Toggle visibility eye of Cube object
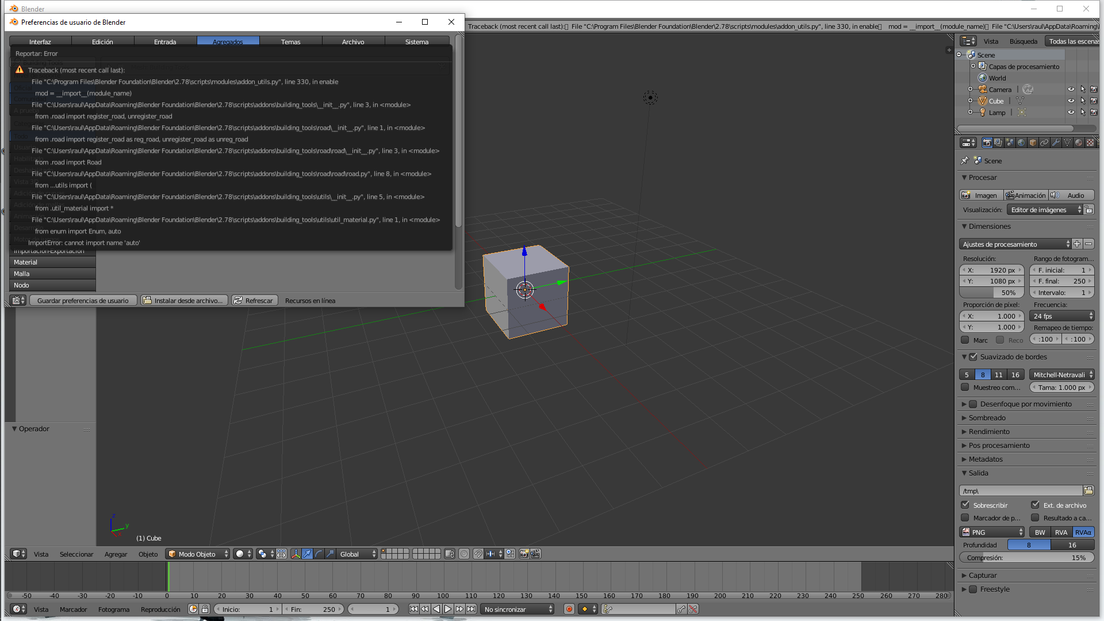The height and width of the screenshot is (621, 1104). tap(1071, 101)
